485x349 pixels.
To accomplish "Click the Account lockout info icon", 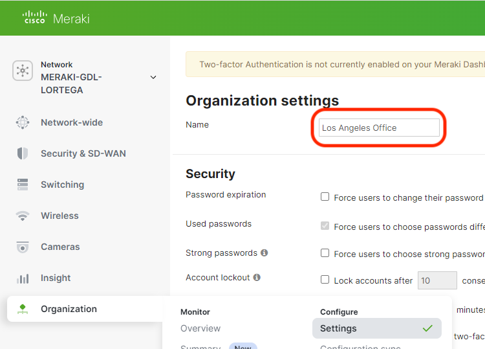I will point(257,278).
